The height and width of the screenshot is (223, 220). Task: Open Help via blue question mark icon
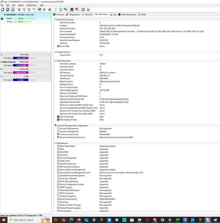pyautogui.click(x=83, y=10)
